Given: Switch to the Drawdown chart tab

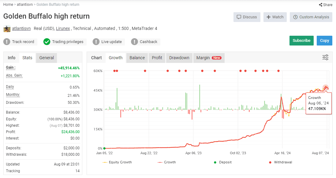Looking at the screenshot, I should coord(179,58).
